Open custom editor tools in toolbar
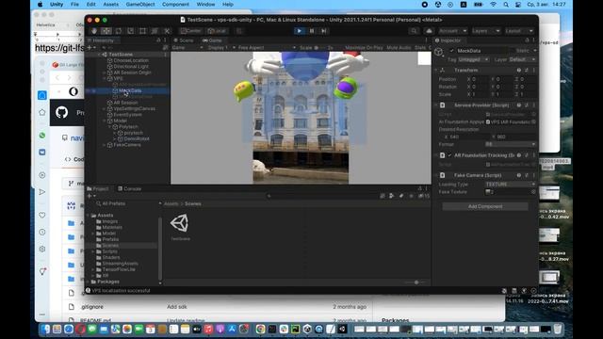Screen dimensions: 603x339 [167, 31]
